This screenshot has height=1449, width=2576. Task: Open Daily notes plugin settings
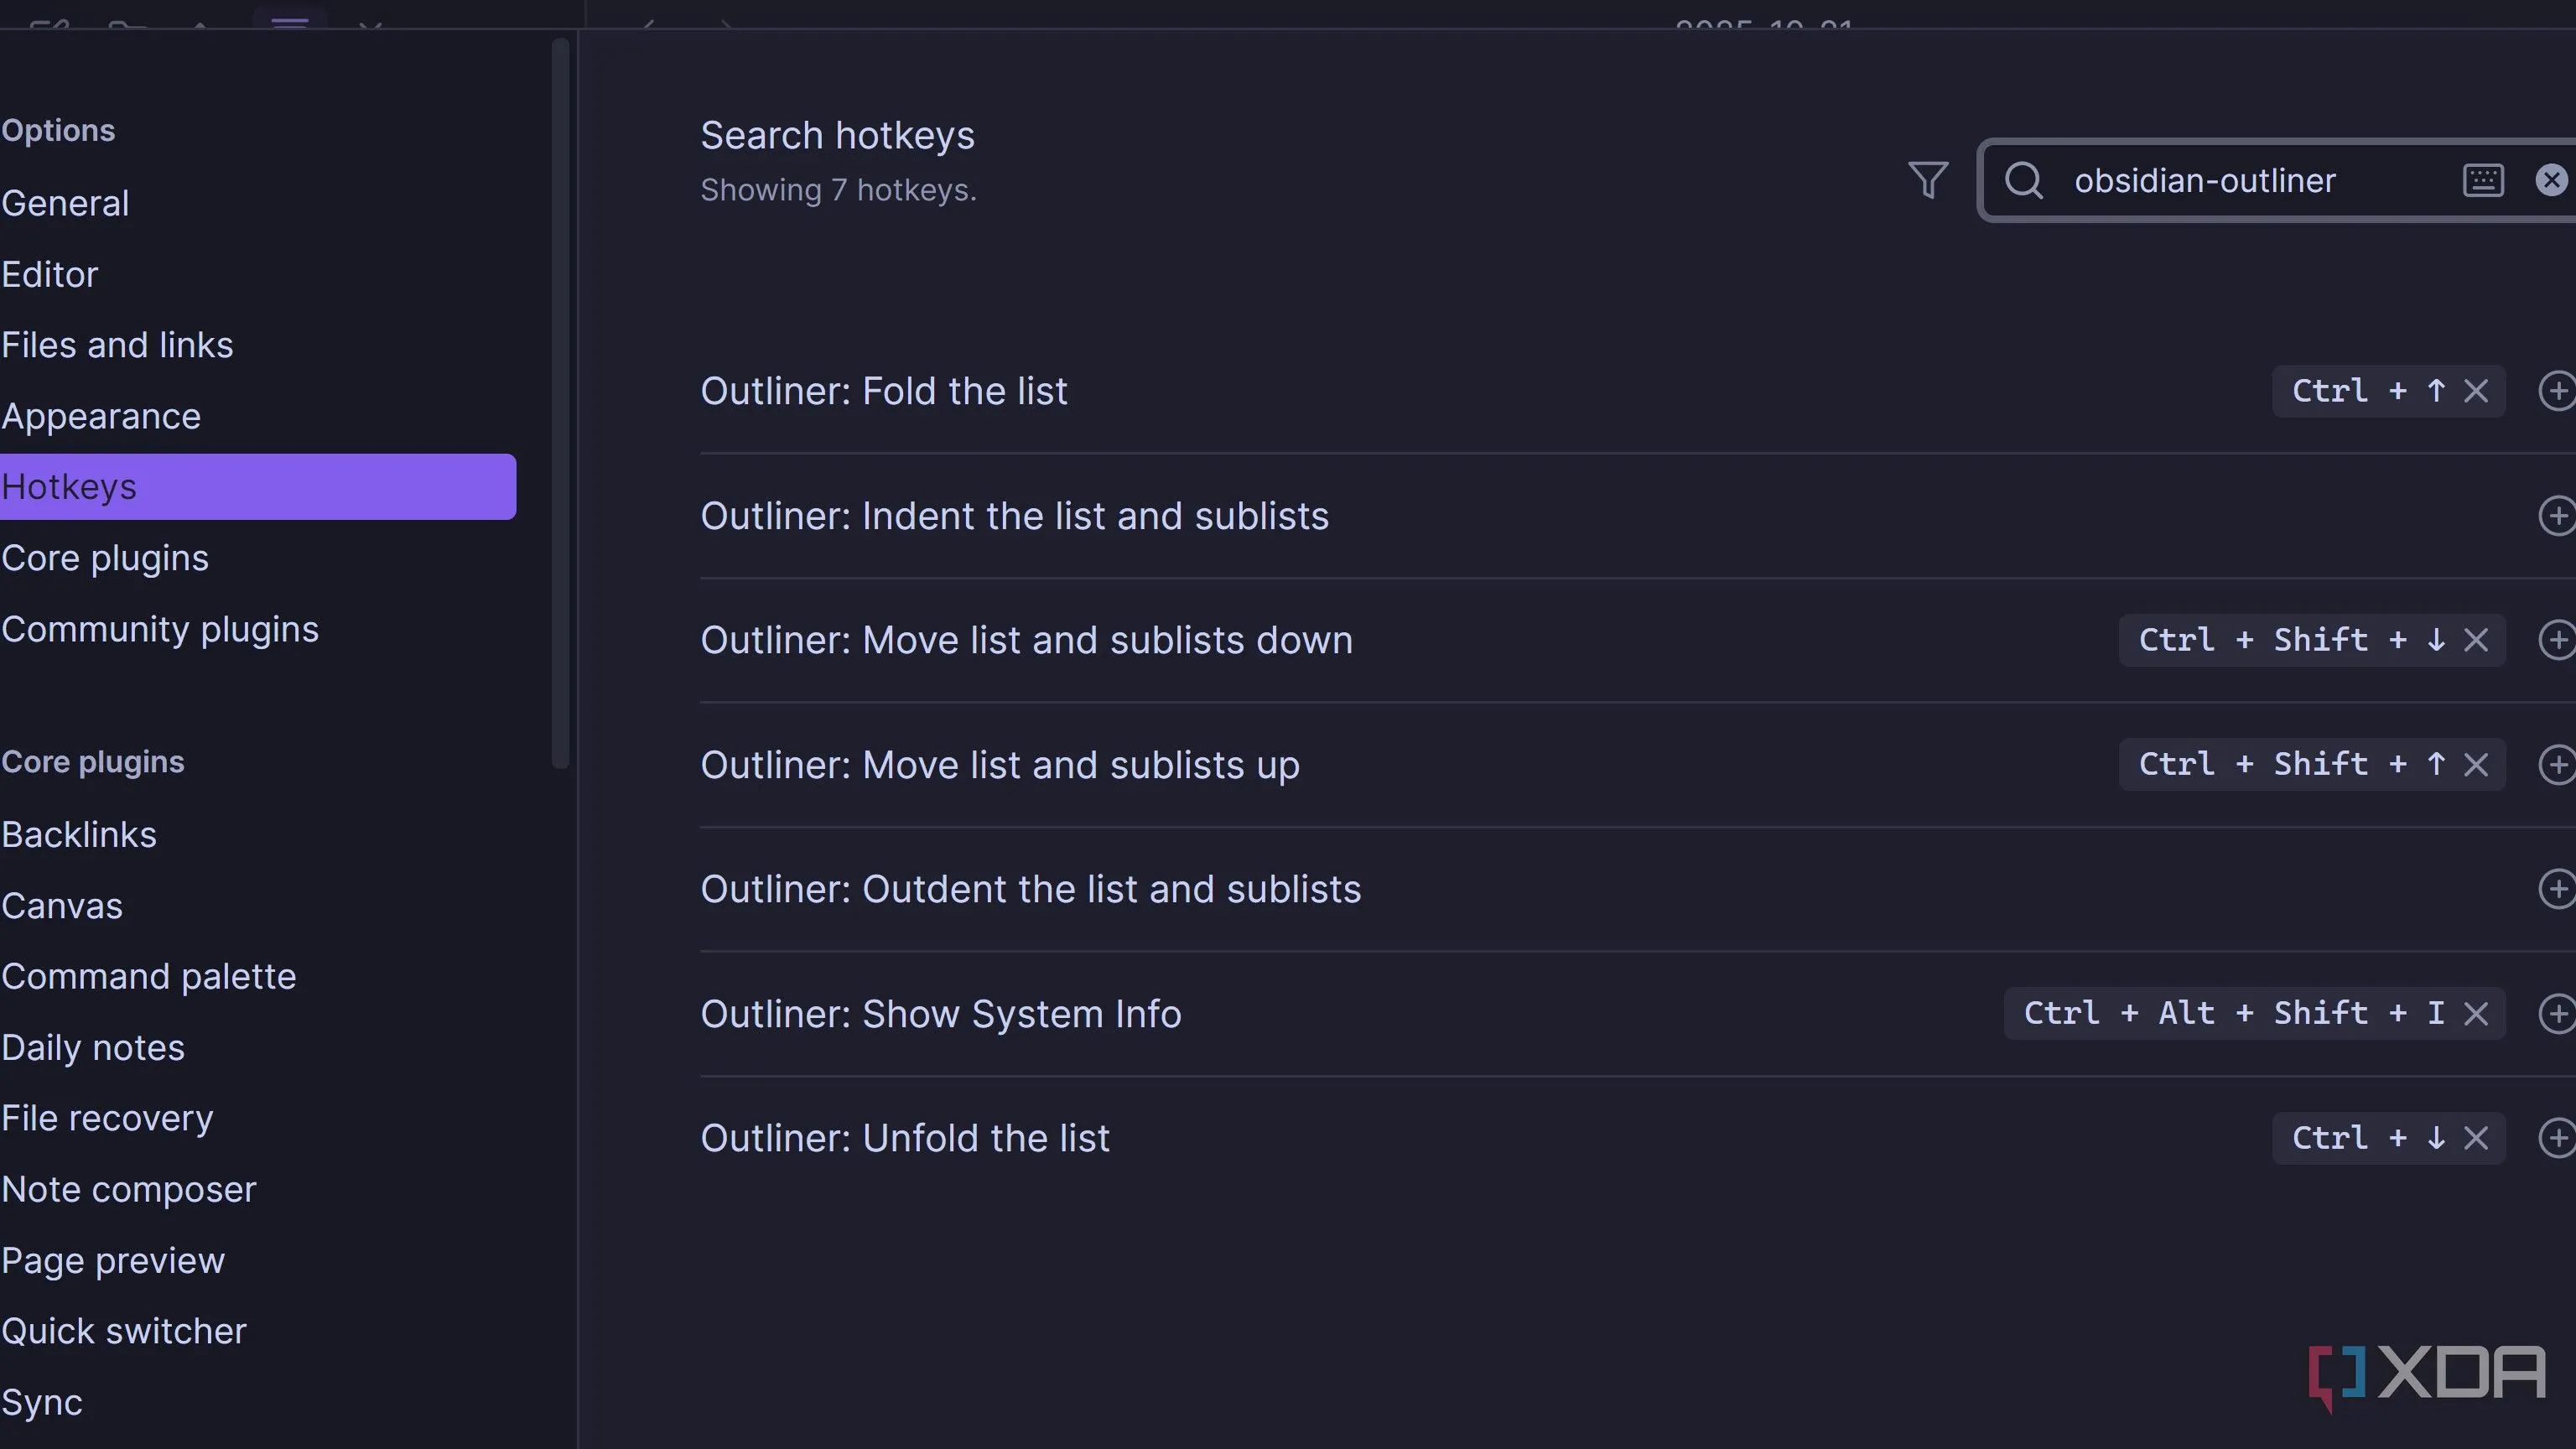(x=93, y=1047)
